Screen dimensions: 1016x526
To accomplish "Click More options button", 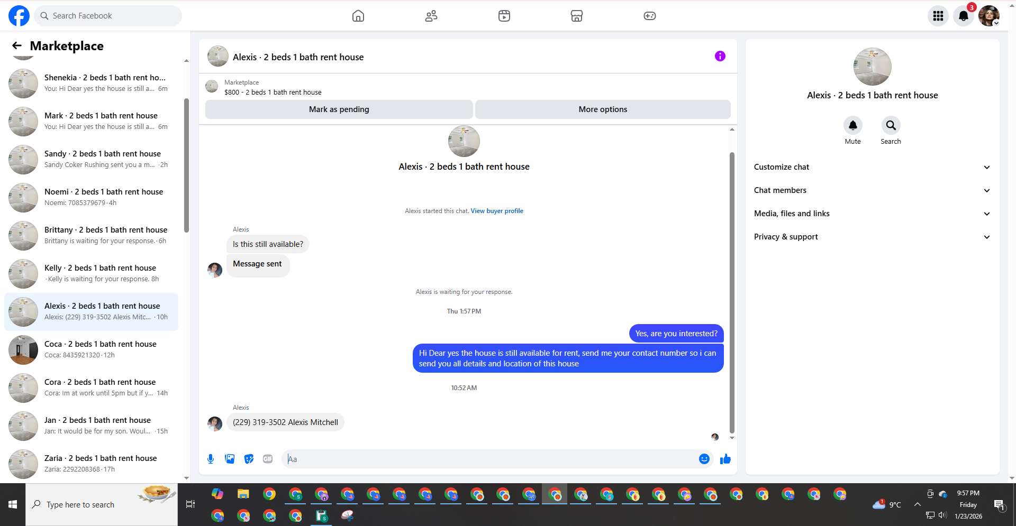I will click(x=603, y=109).
